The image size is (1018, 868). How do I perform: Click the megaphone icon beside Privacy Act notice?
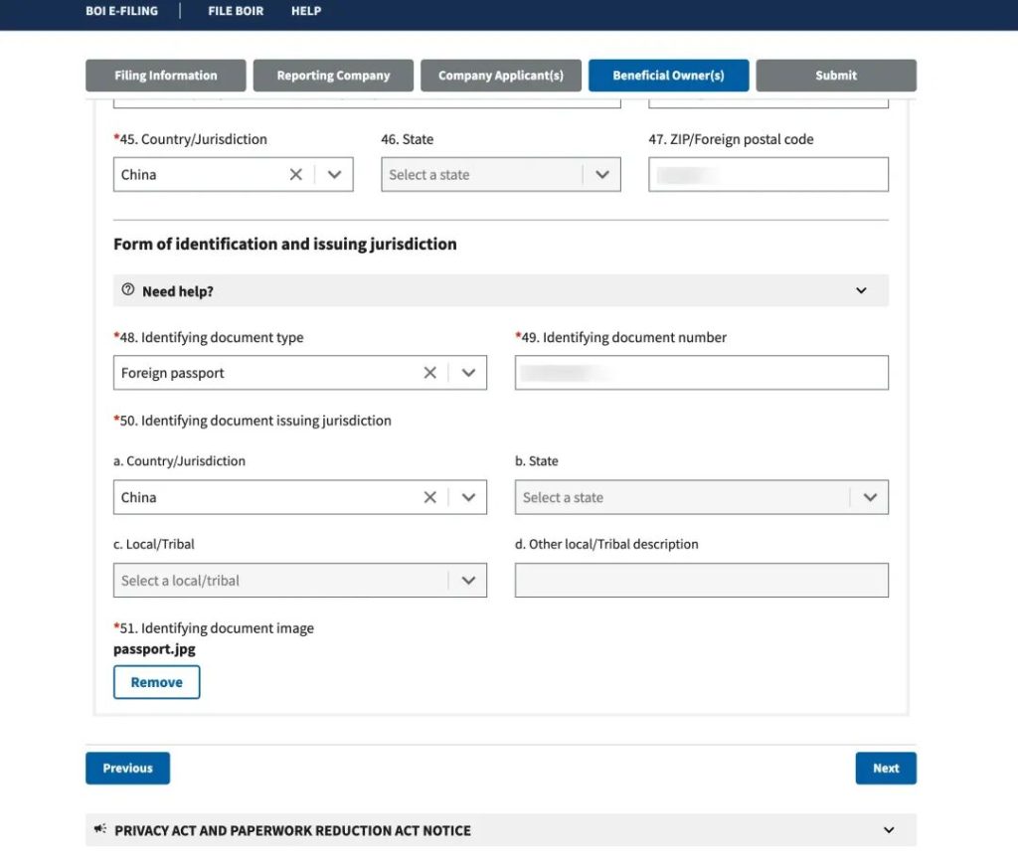coord(100,829)
